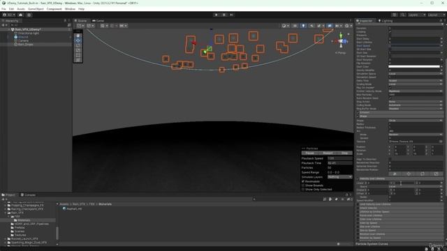This screenshot has width=447, height=251.
Task: Toggle the Emission module checkbox
Action: [x=358, y=113]
